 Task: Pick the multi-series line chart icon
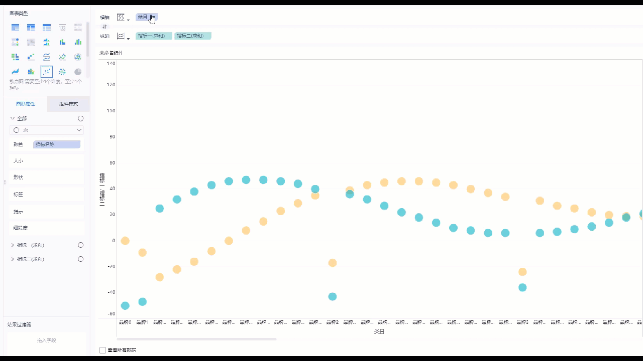[x=47, y=57]
